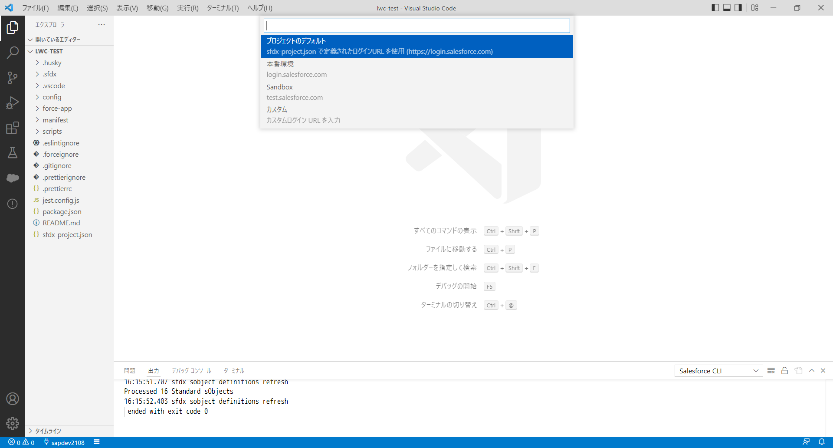
Task: Switch to デバッグ コンソール tab
Action: [191, 371]
